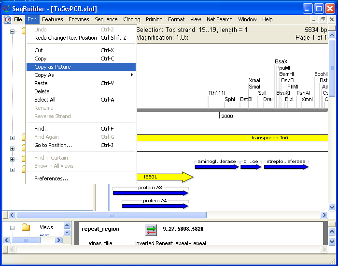Choose Copy Ctrl-C in the Edit menu
Viewport: 338px width, 266px height.
(x=81, y=59)
